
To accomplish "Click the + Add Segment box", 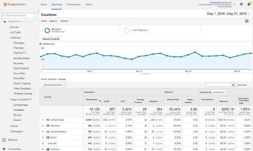I will click(x=161, y=30).
